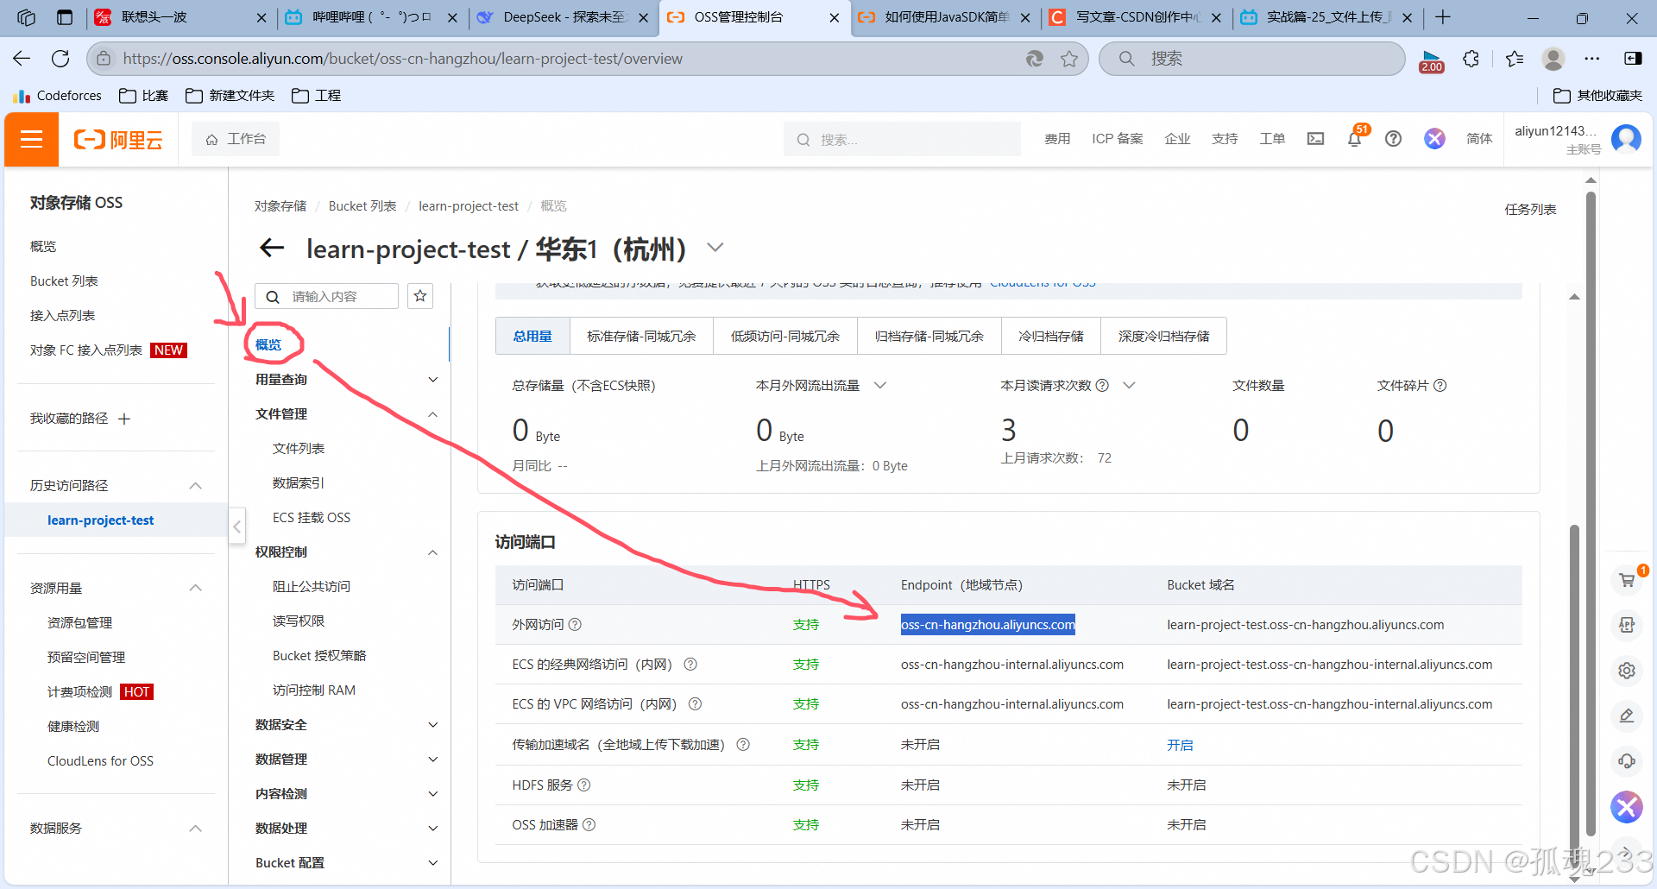Collapse the 历史访问路径 section
The width and height of the screenshot is (1657, 889).
coord(196,486)
